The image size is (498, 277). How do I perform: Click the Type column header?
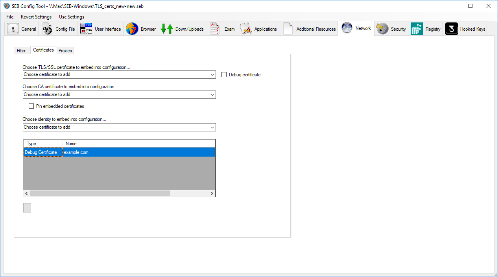click(x=43, y=144)
